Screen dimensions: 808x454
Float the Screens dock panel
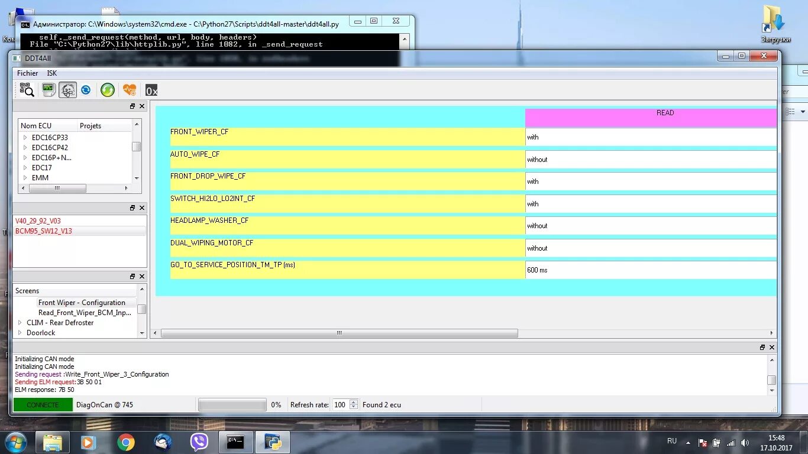[x=132, y=277]
